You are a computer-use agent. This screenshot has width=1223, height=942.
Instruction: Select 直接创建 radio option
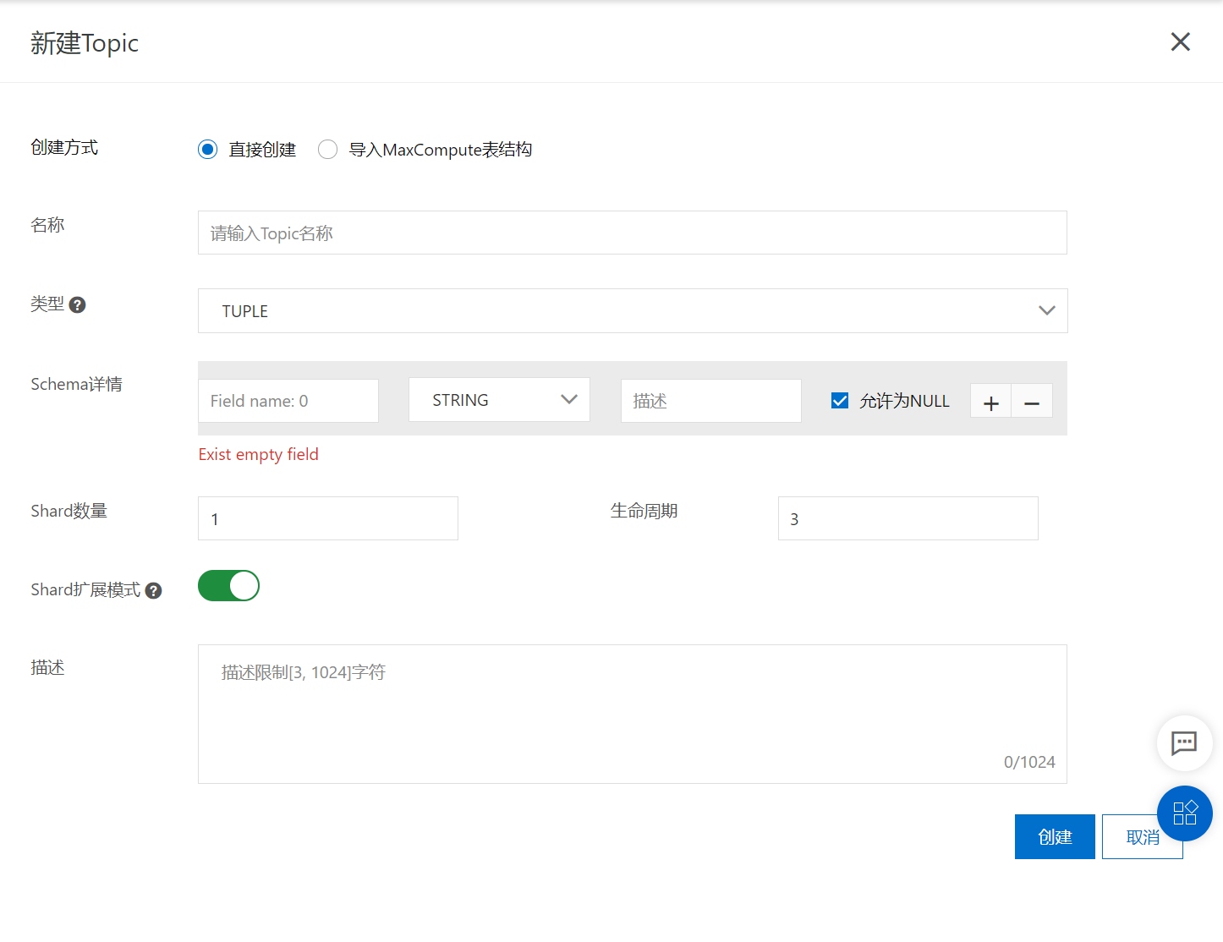tap(208, 150)
